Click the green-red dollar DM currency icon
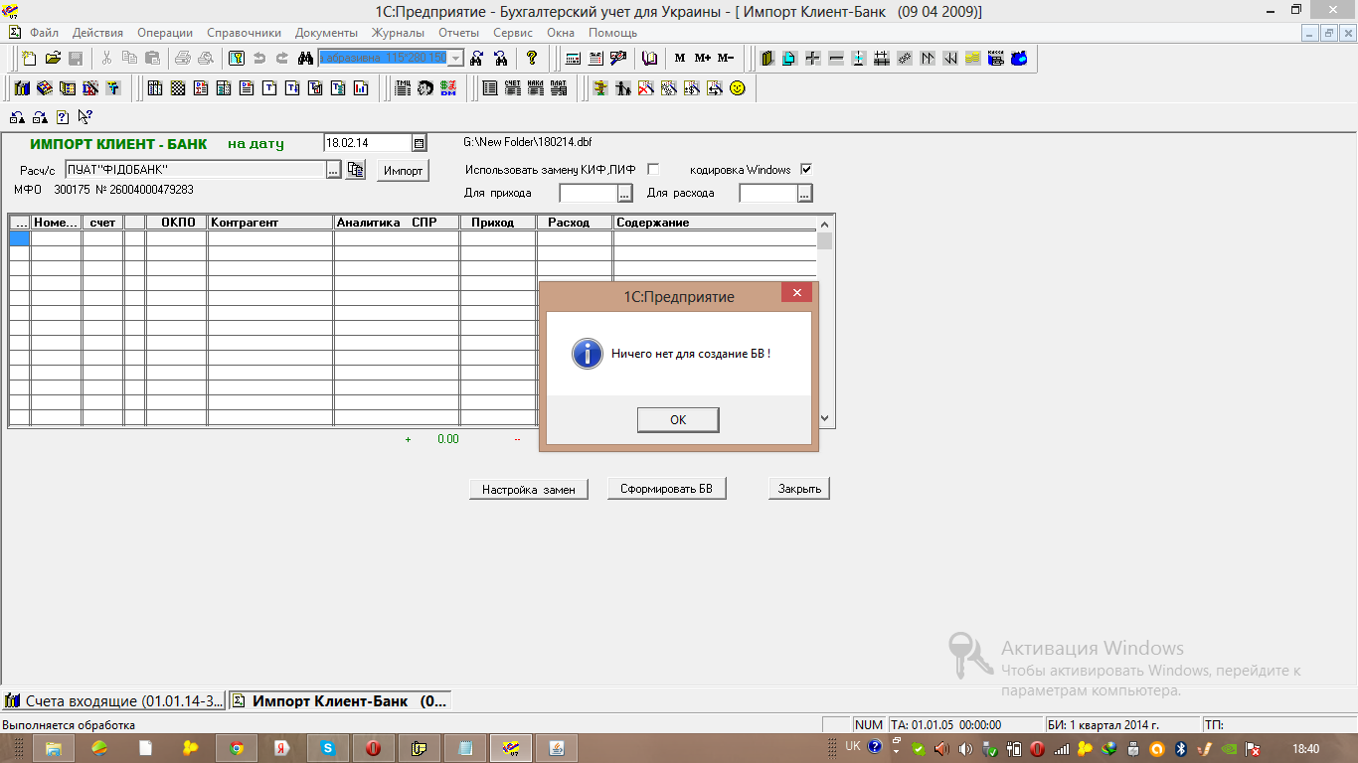Image resolution: width=1358 pixels, height=763 pixels. pos(448,88)
